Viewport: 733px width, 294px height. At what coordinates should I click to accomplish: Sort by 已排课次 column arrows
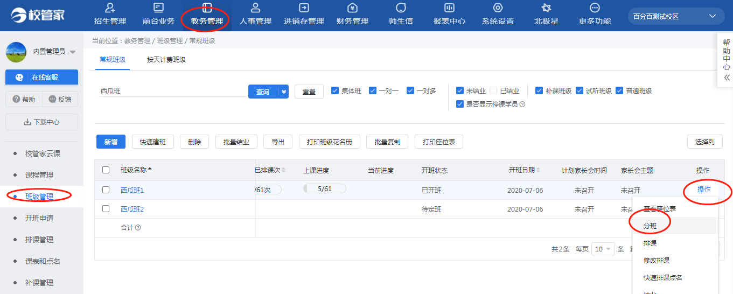point(283,170)
